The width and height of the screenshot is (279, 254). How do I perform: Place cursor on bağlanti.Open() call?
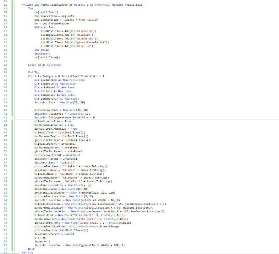coord(46,12)
